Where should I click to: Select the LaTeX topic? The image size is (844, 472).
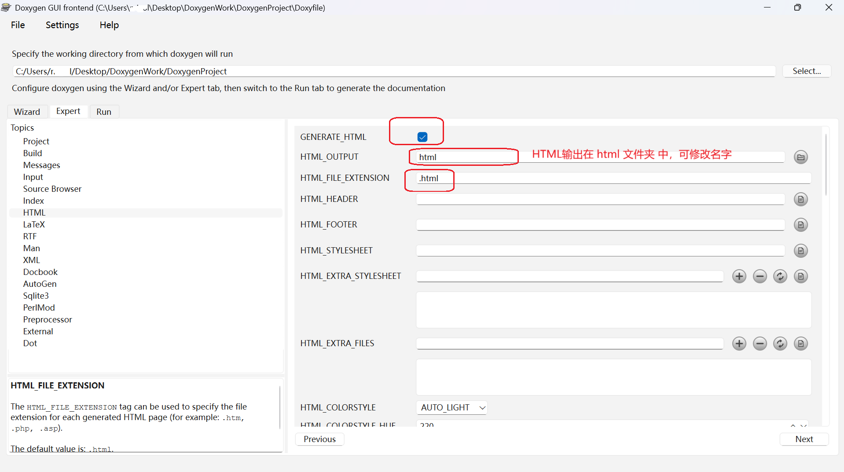coord(34,224)
